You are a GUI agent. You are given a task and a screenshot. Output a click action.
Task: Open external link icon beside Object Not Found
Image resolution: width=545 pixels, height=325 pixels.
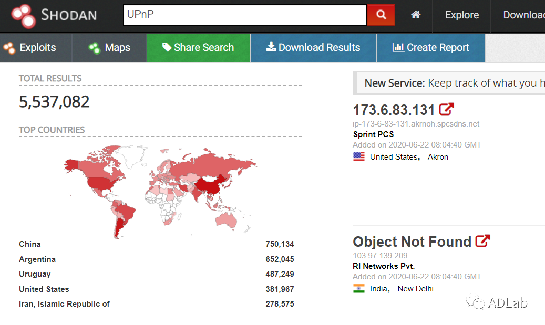point(482,241)
